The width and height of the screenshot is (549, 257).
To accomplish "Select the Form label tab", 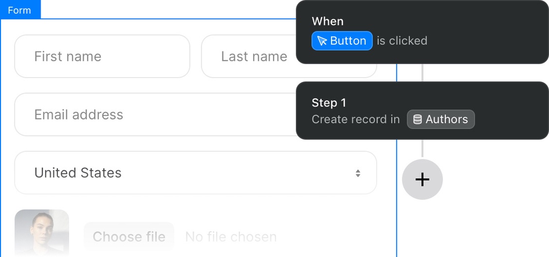I will 20,10.
